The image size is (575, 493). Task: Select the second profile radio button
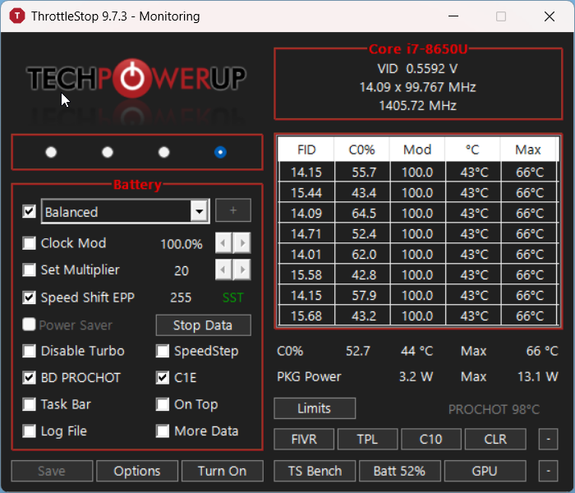click(108, 152)
